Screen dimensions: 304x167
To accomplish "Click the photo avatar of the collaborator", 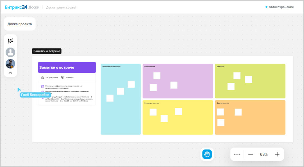I will (11, 64).
